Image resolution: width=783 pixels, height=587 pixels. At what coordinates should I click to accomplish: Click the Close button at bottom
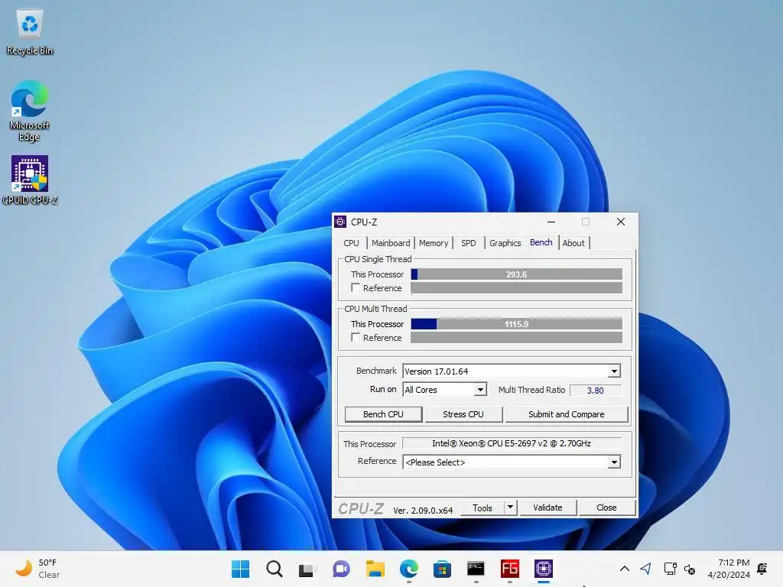pos(606,508)
